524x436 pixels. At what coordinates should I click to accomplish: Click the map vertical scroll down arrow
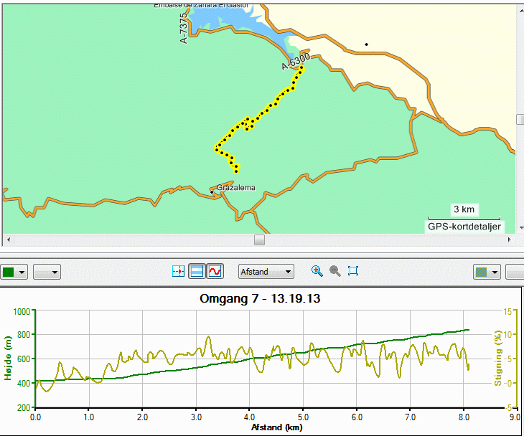521,228
